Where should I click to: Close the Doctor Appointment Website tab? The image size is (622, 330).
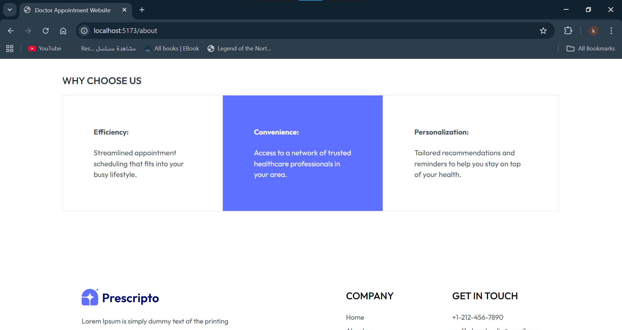coord(124,10)
